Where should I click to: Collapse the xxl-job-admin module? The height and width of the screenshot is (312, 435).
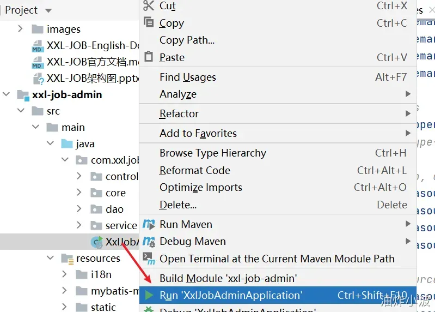[6, 94]
